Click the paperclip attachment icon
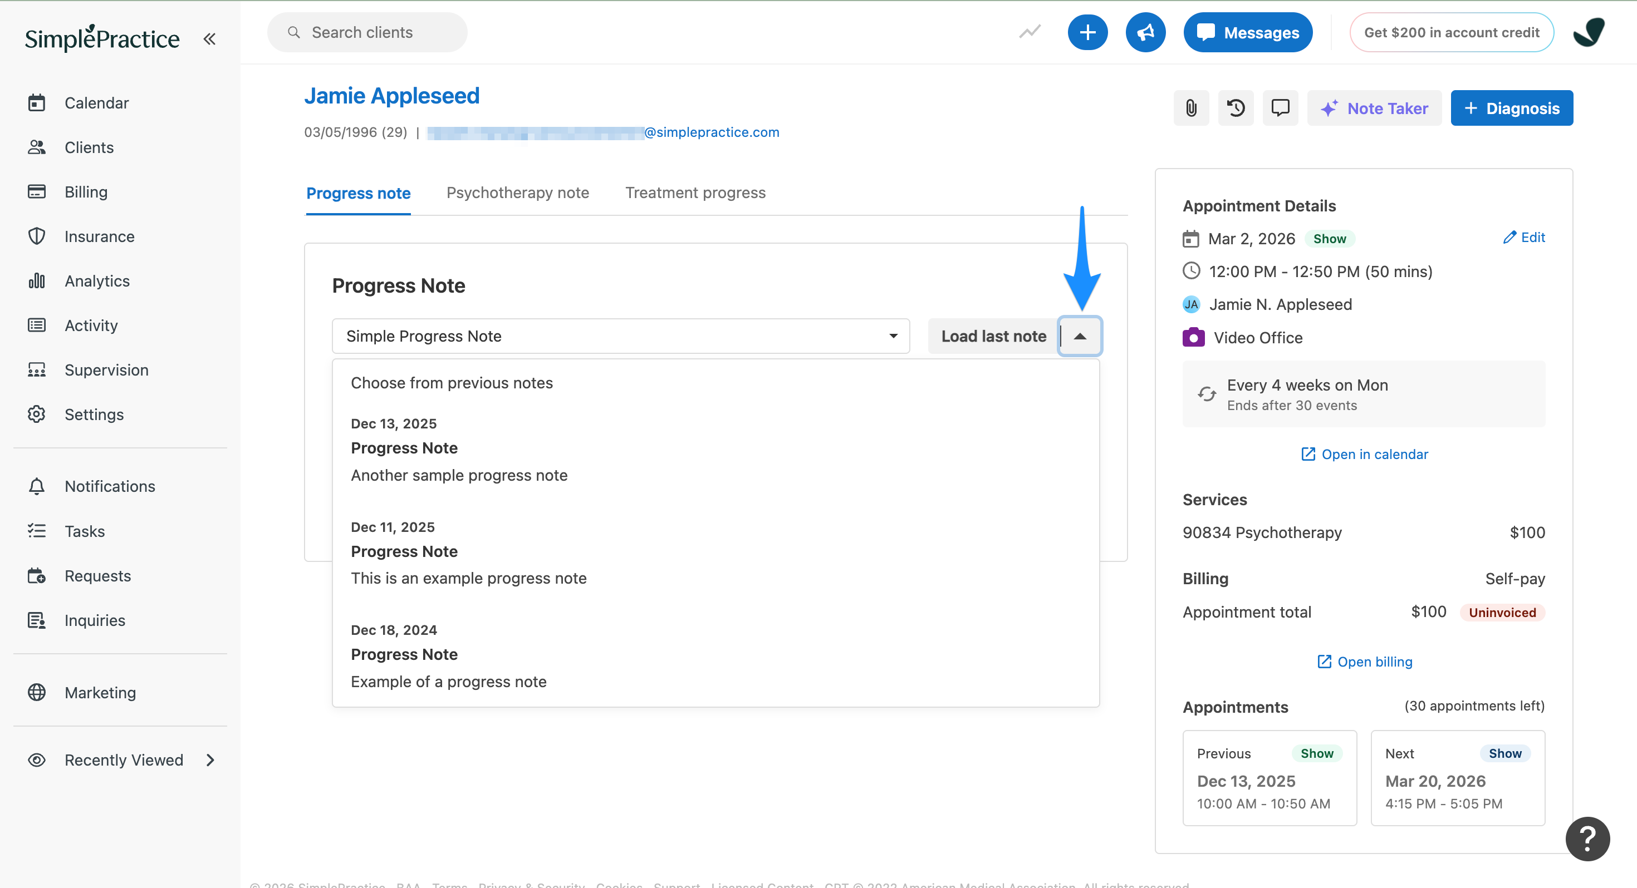Screen dimensions: 1637x888 click(1191, 108)
